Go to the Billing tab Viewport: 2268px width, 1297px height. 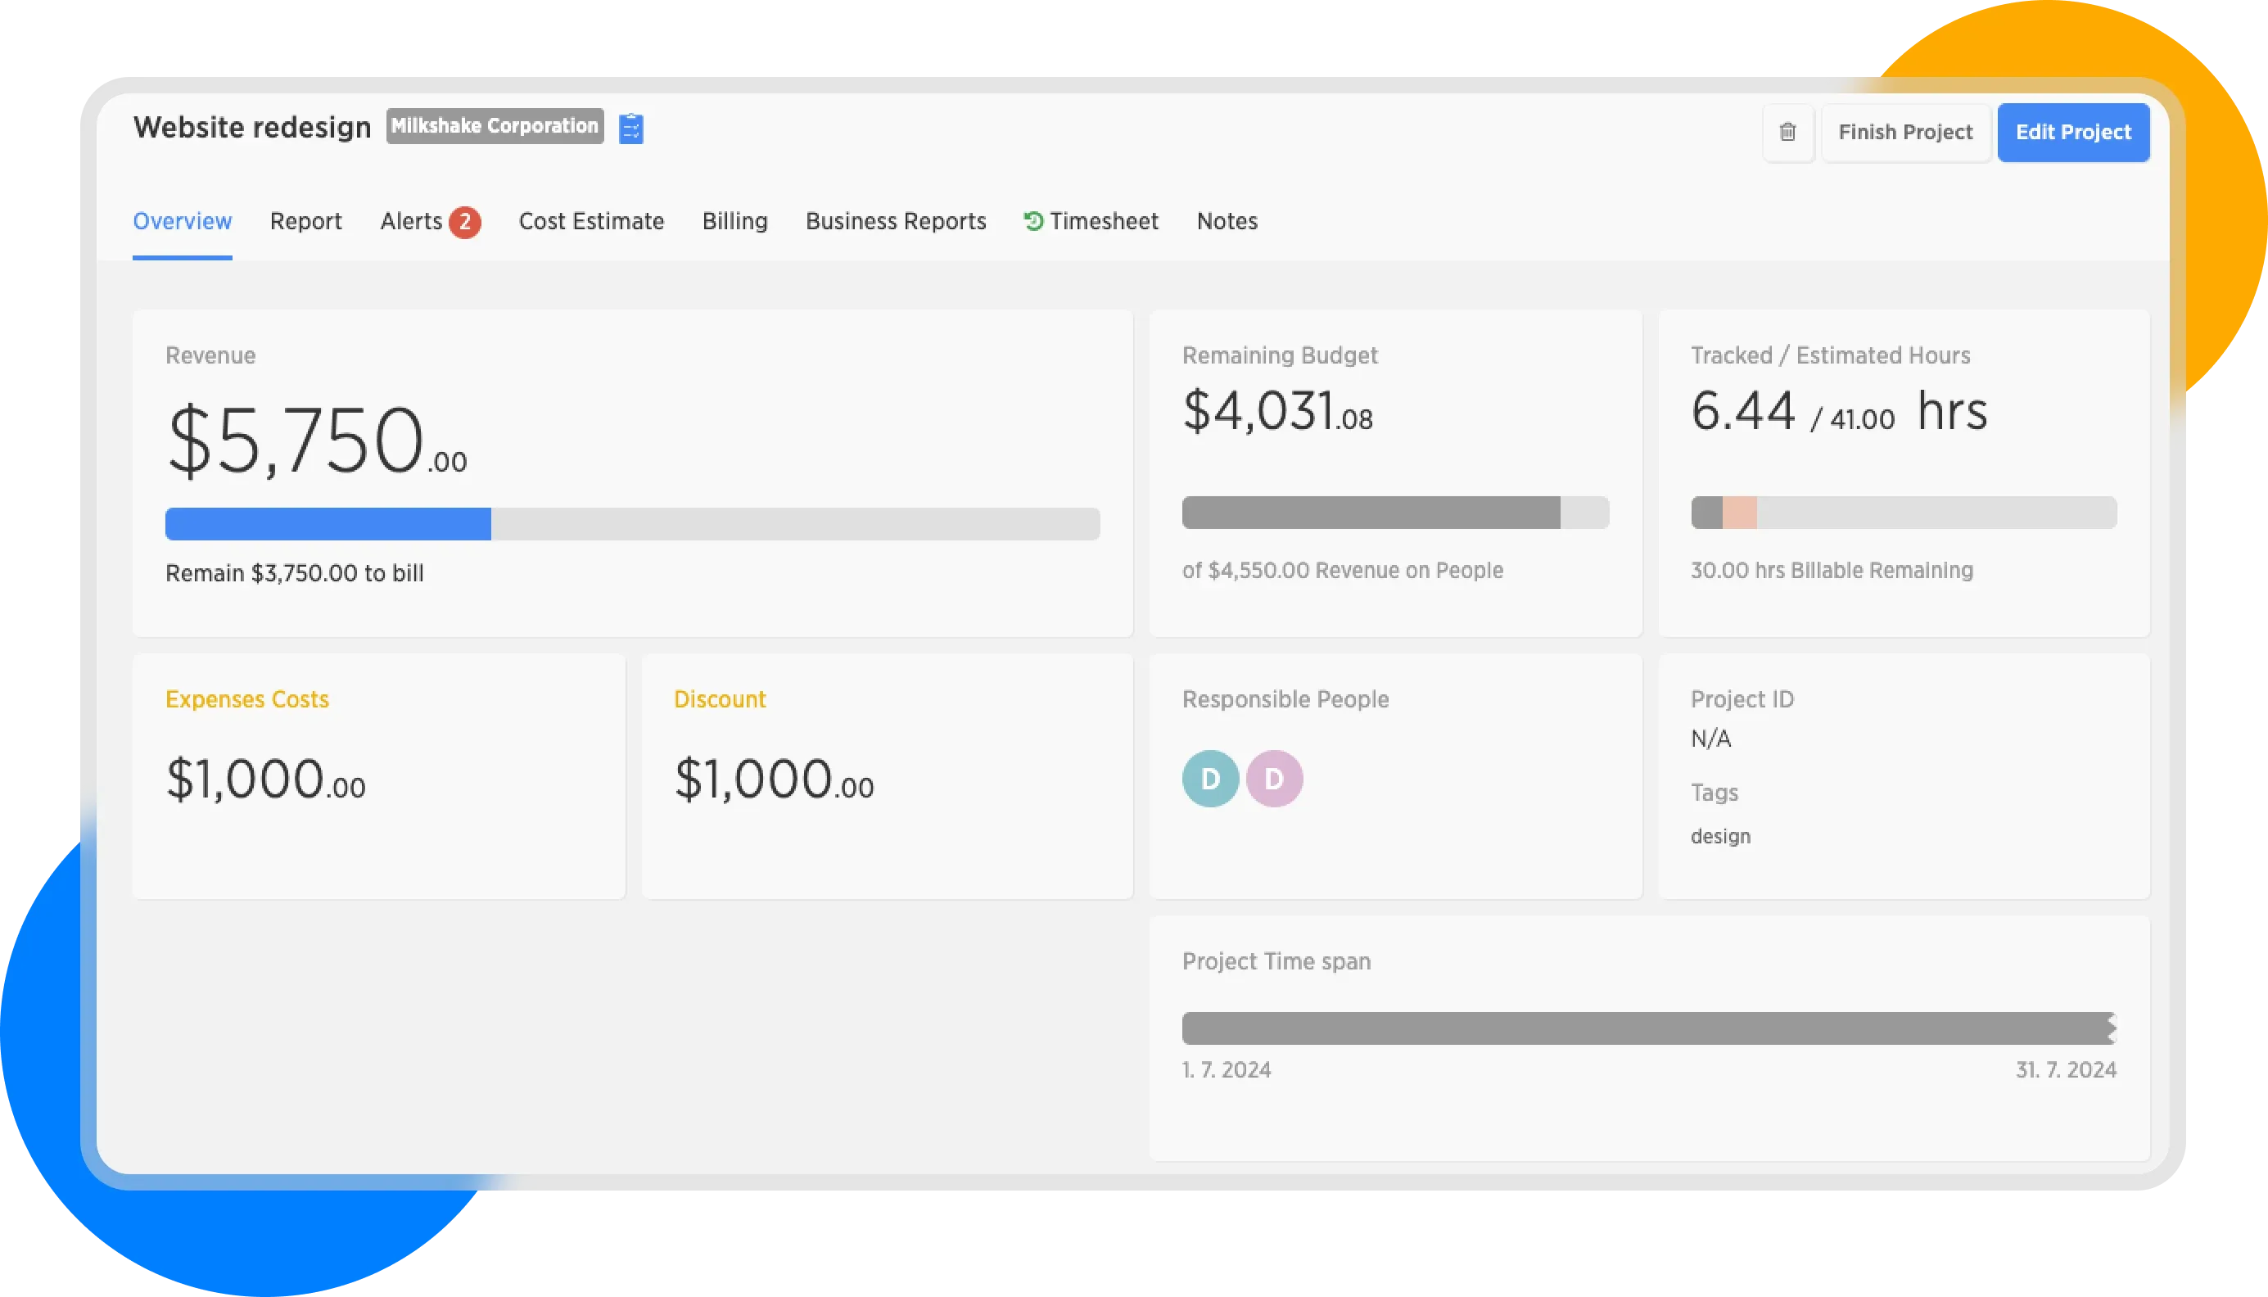point(734,221)
